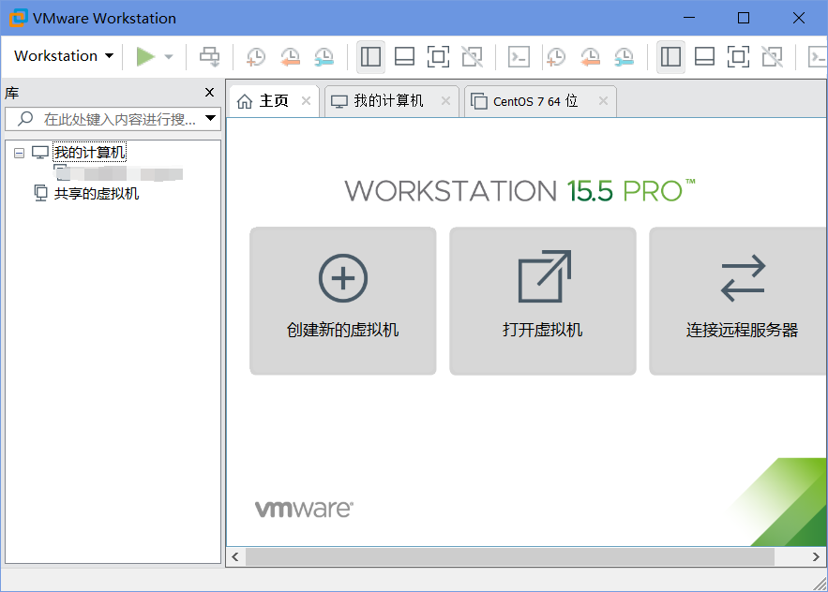828x592 pixels.
Task: Open the rightmost manage snapshots icon in the toolbar
Action: 624,56
